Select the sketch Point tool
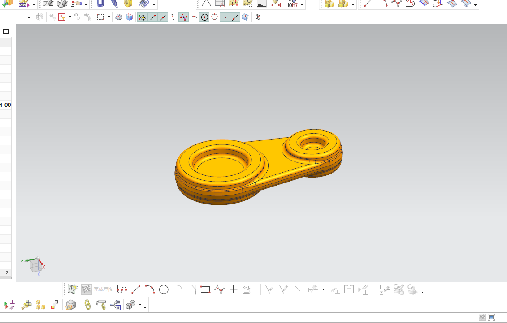Image resolution: width=507 pixels, height=323 pixels. click(233, 289)
